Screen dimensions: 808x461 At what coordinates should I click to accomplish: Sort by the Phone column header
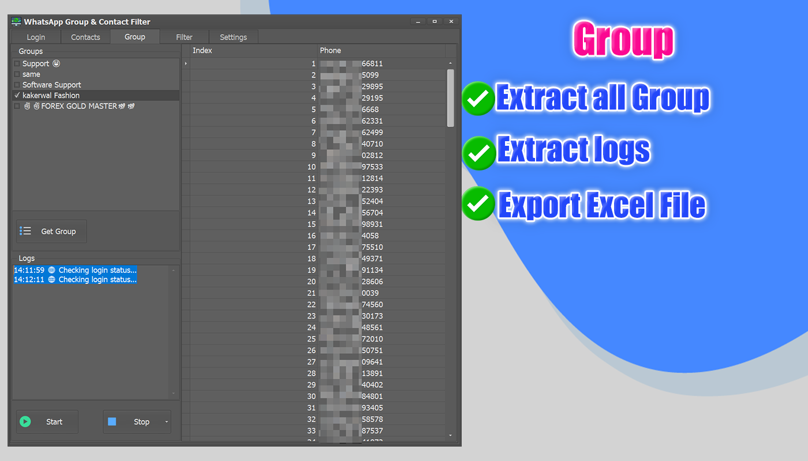tap(381, 51)
